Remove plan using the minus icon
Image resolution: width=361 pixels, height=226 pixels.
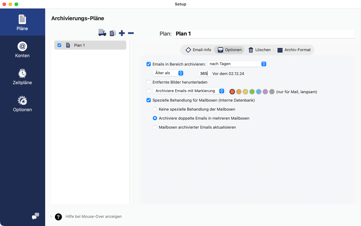click(x=131, y=33)
